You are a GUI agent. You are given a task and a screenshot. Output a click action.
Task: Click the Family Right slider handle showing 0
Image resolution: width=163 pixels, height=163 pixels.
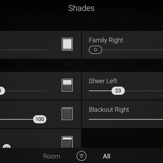[95, 50]
